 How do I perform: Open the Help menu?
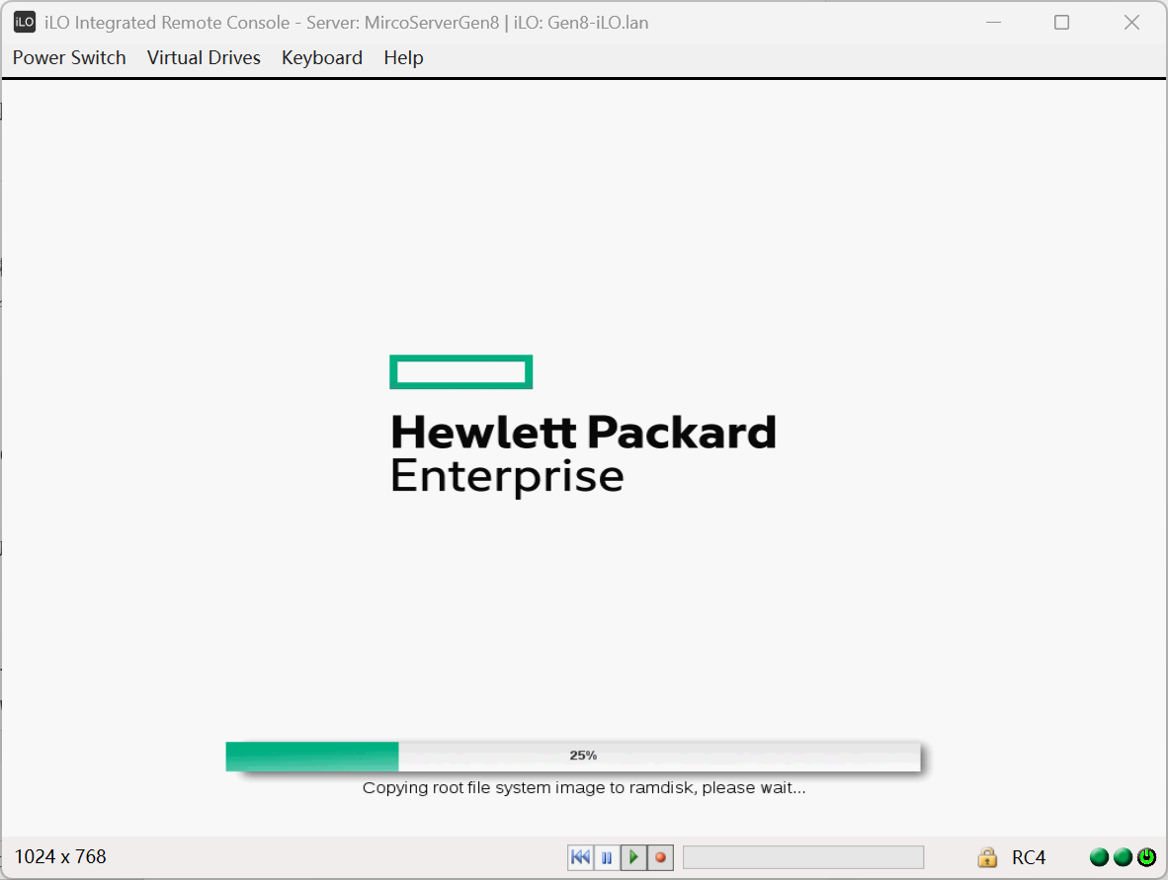click(403, 58)
